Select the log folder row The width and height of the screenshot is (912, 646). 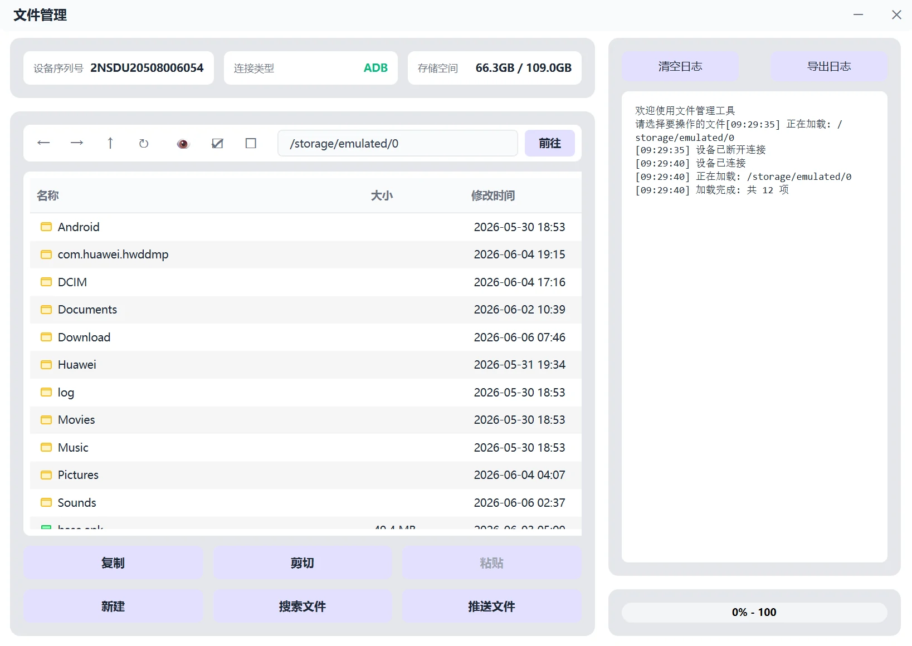[x=305, y=392]
